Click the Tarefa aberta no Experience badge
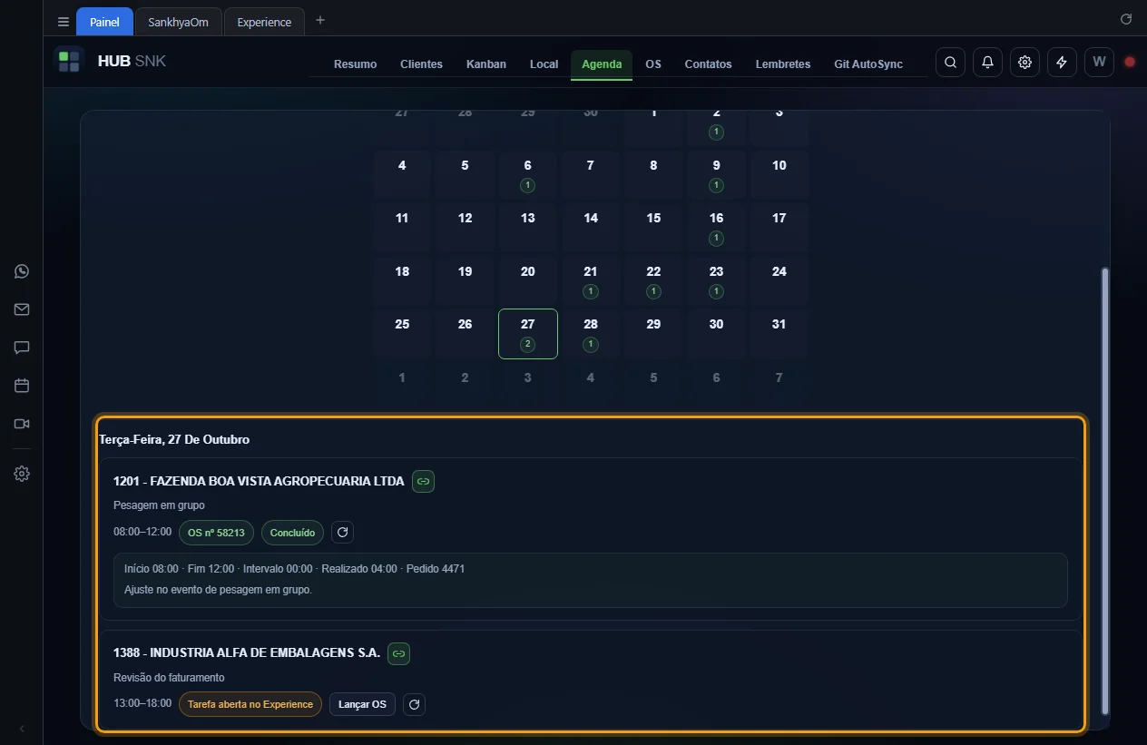 point(250,704)
